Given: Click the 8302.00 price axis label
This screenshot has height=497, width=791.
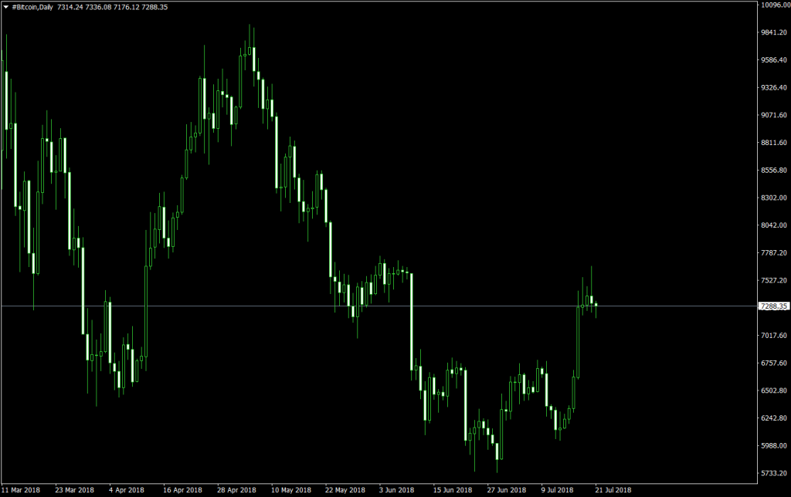Looking at the screenshot, I should point(773,198).
